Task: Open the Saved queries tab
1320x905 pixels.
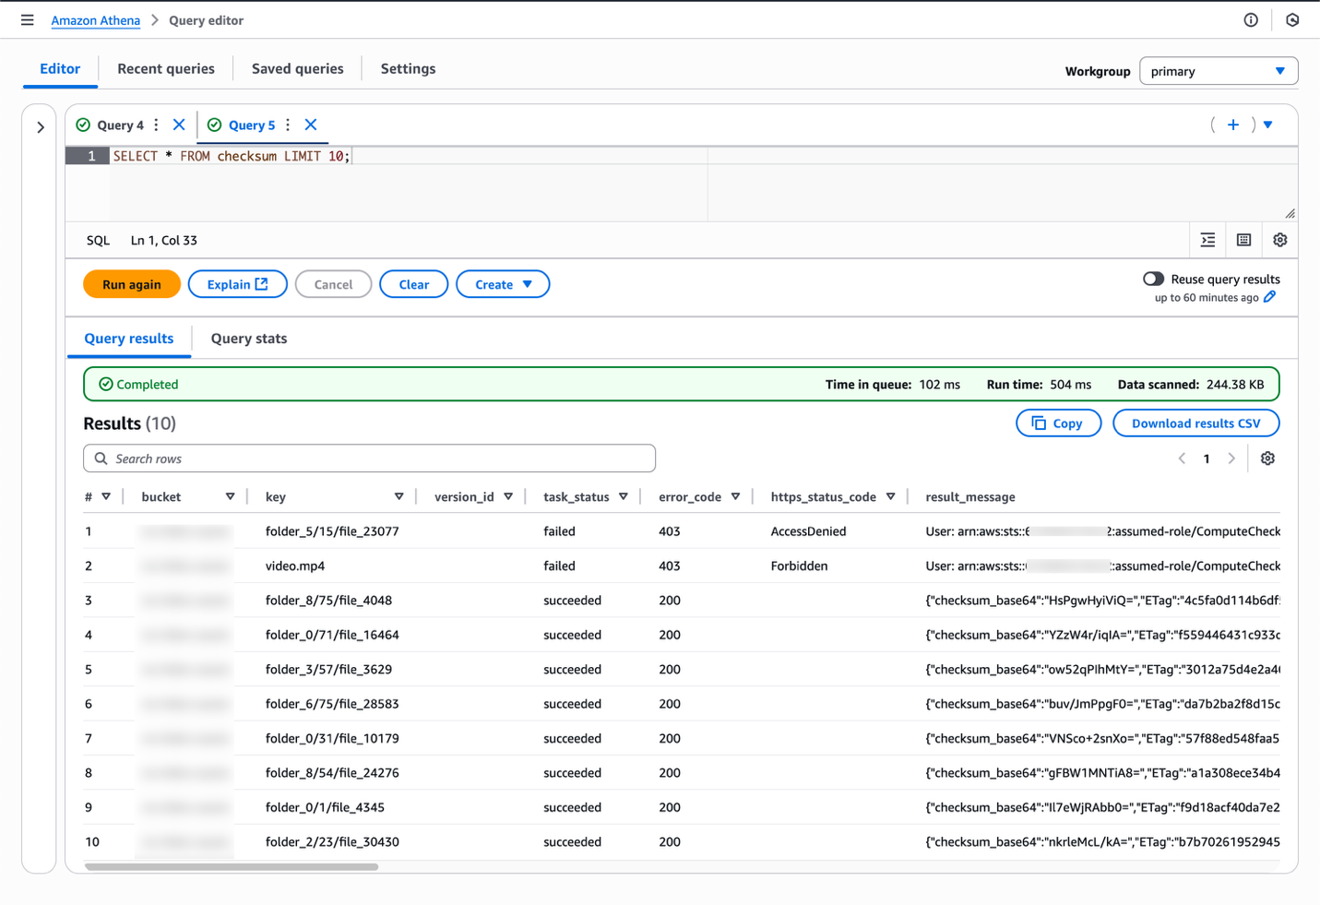Action: point(296,68)
